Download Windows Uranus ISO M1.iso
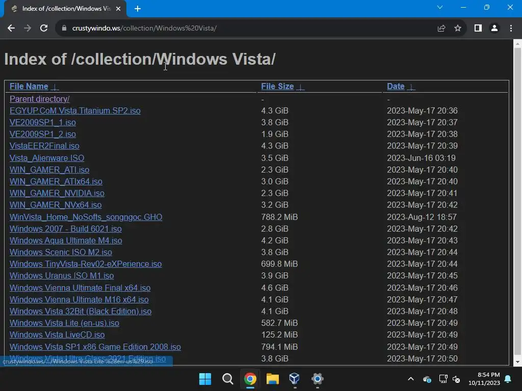 click(62, 276)
